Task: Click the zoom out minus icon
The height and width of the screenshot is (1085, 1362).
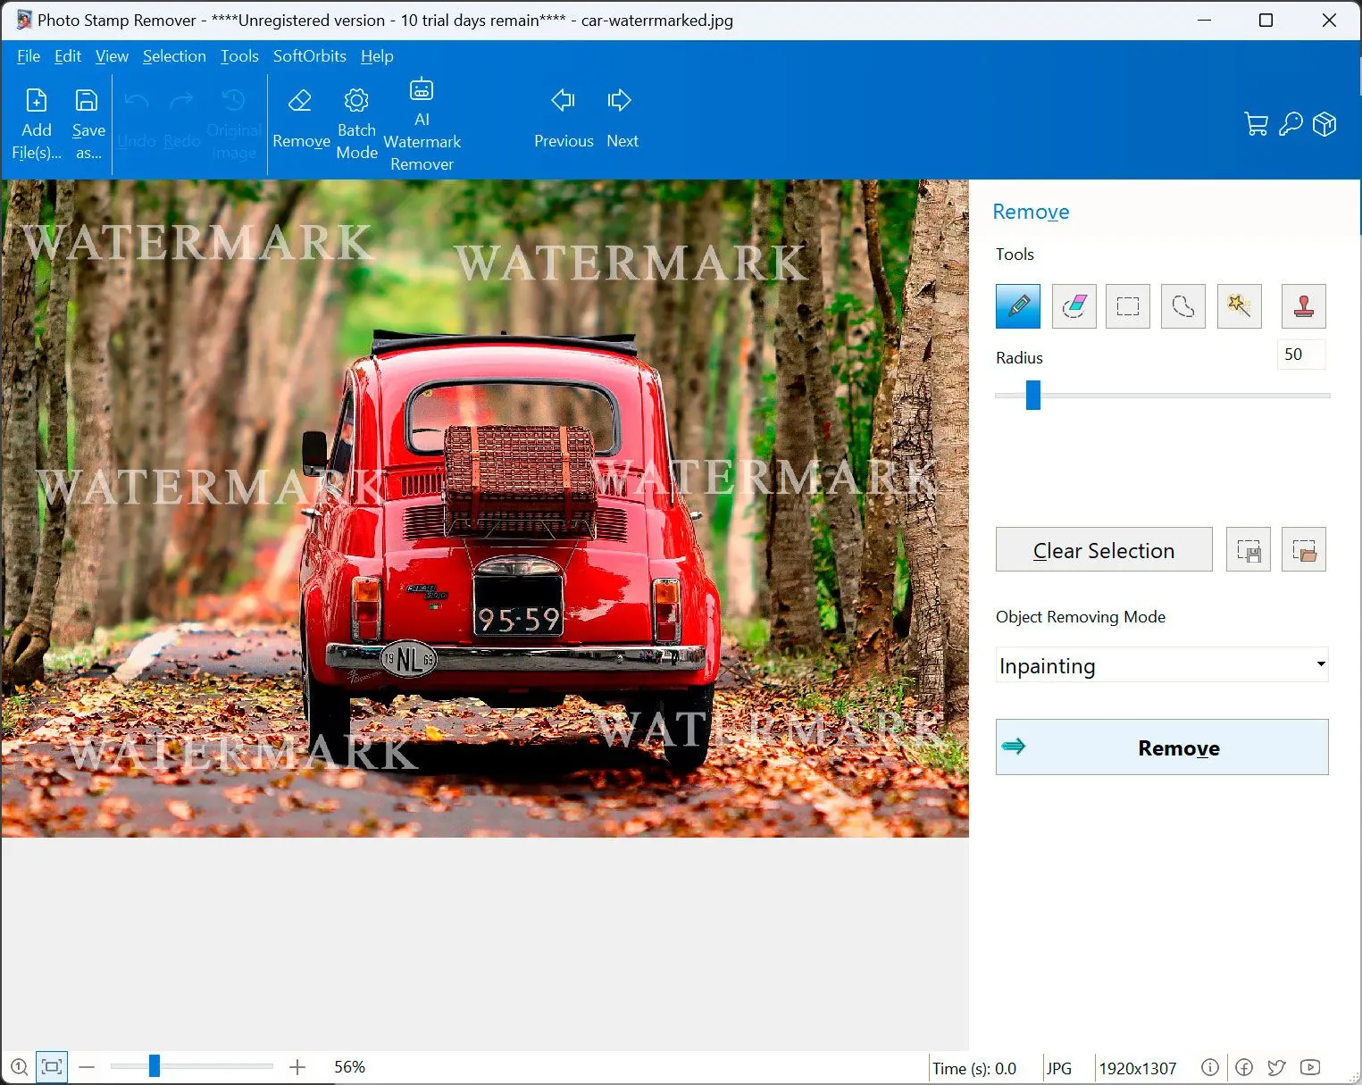Action: click(87, 1067)
